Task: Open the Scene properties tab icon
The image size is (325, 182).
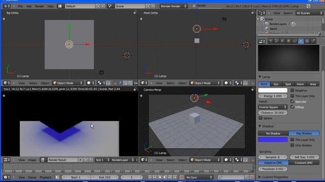Action: pos(276,41)
